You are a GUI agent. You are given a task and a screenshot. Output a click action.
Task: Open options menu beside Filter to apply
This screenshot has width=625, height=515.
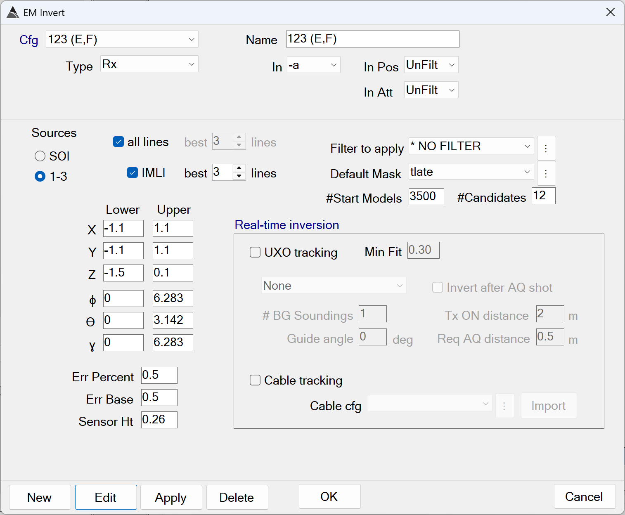[546, 148]
